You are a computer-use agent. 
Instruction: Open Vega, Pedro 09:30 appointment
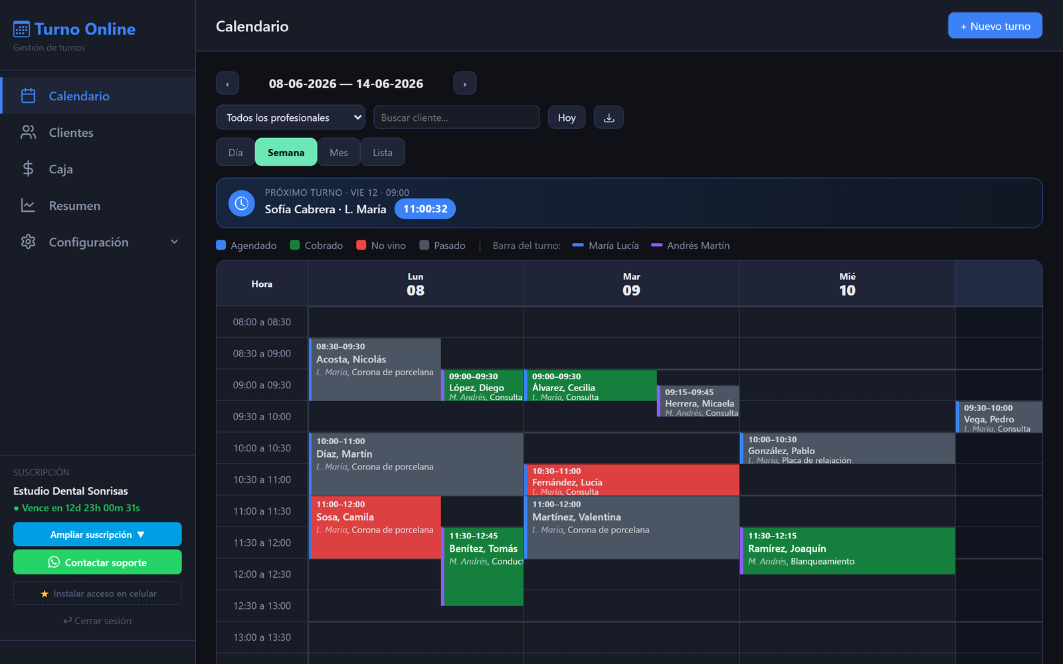[999, 417]
